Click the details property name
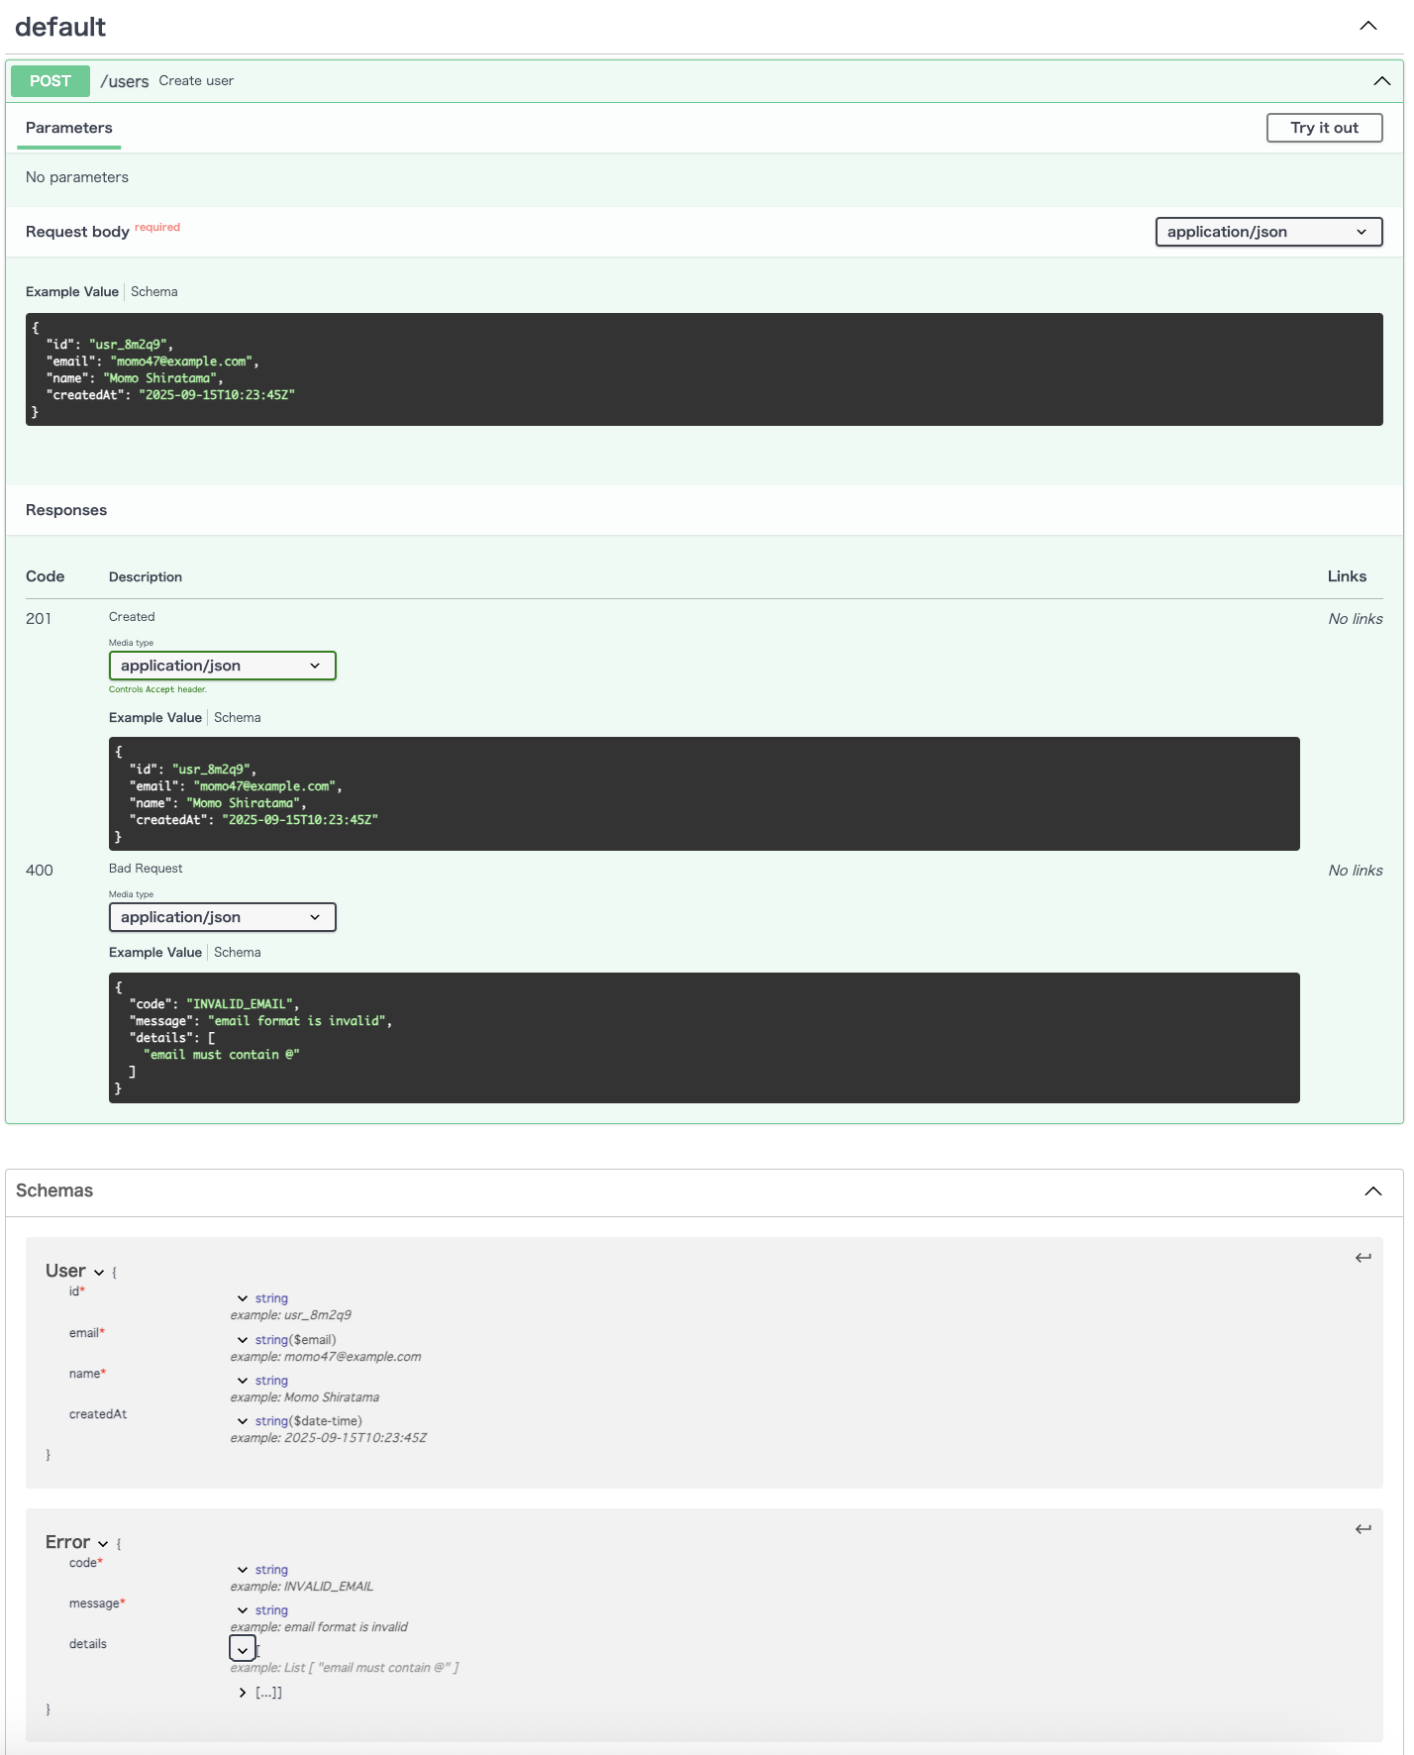This screenshot has height=1755, width=1414. pos(88,1644)
